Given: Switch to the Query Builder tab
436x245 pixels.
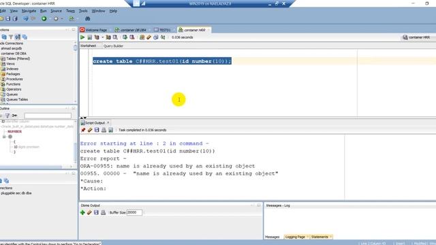Looking at the screenshot, I should [x=113, y=46].
